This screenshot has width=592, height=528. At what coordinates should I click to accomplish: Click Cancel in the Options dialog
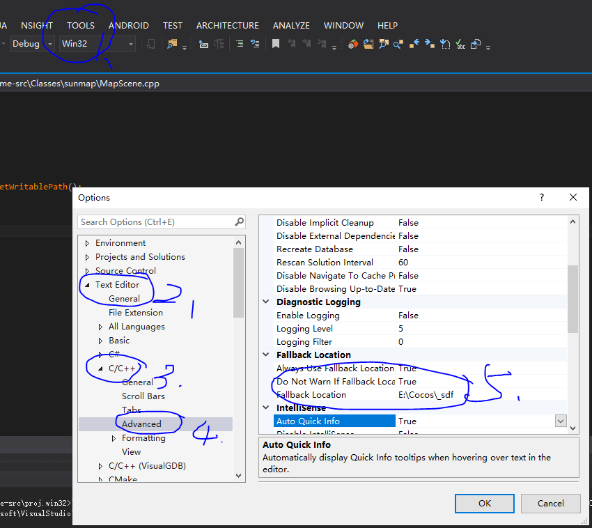(x=550, y=503)
